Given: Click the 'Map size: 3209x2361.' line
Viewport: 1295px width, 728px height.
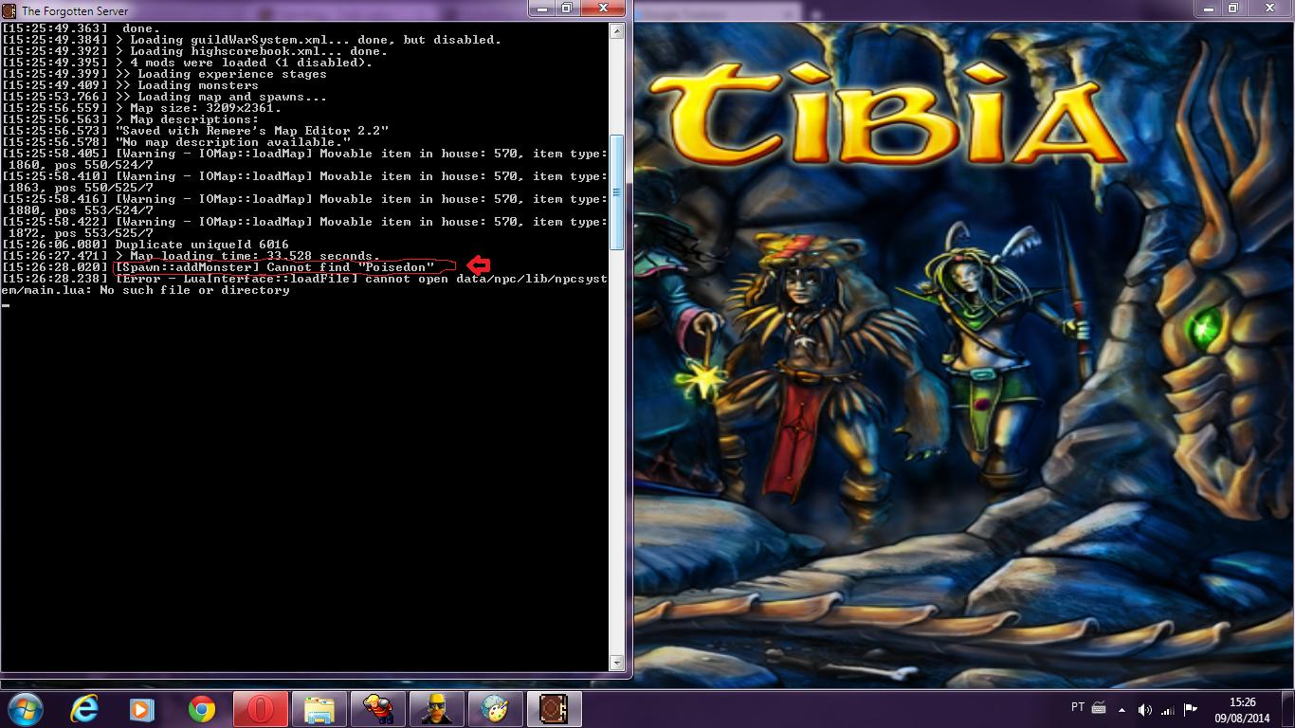Looking at the screenshot, I should (141, 108).
